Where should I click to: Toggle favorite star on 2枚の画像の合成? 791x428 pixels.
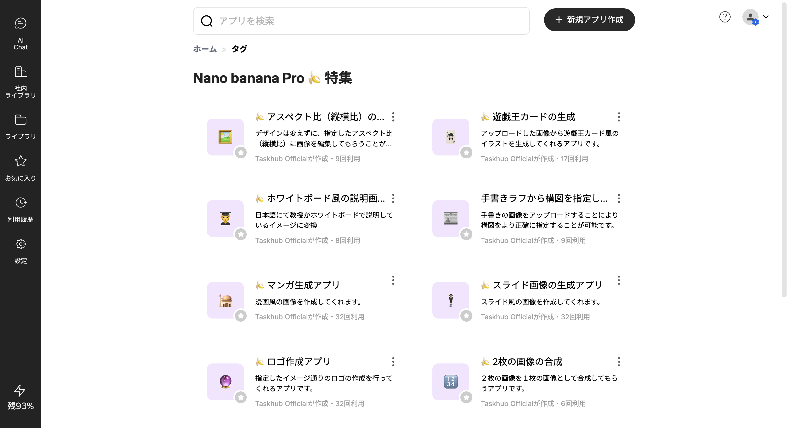coord(466,397)
